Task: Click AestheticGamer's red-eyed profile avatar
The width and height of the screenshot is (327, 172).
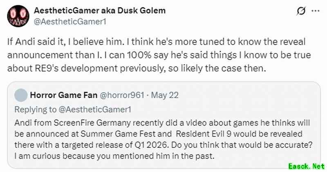Action: pos(18,16)
